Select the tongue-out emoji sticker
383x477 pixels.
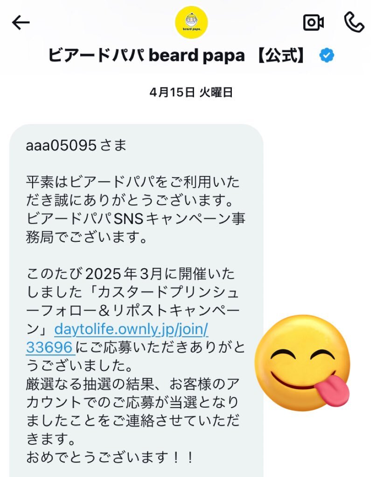coord(302,362)
